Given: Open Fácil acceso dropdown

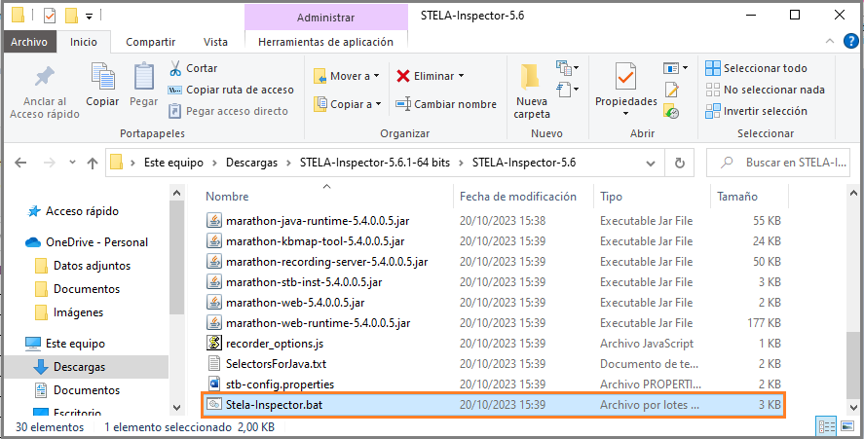Looking at the screenshot, I should pyautogui.click(x=568, y=90).
